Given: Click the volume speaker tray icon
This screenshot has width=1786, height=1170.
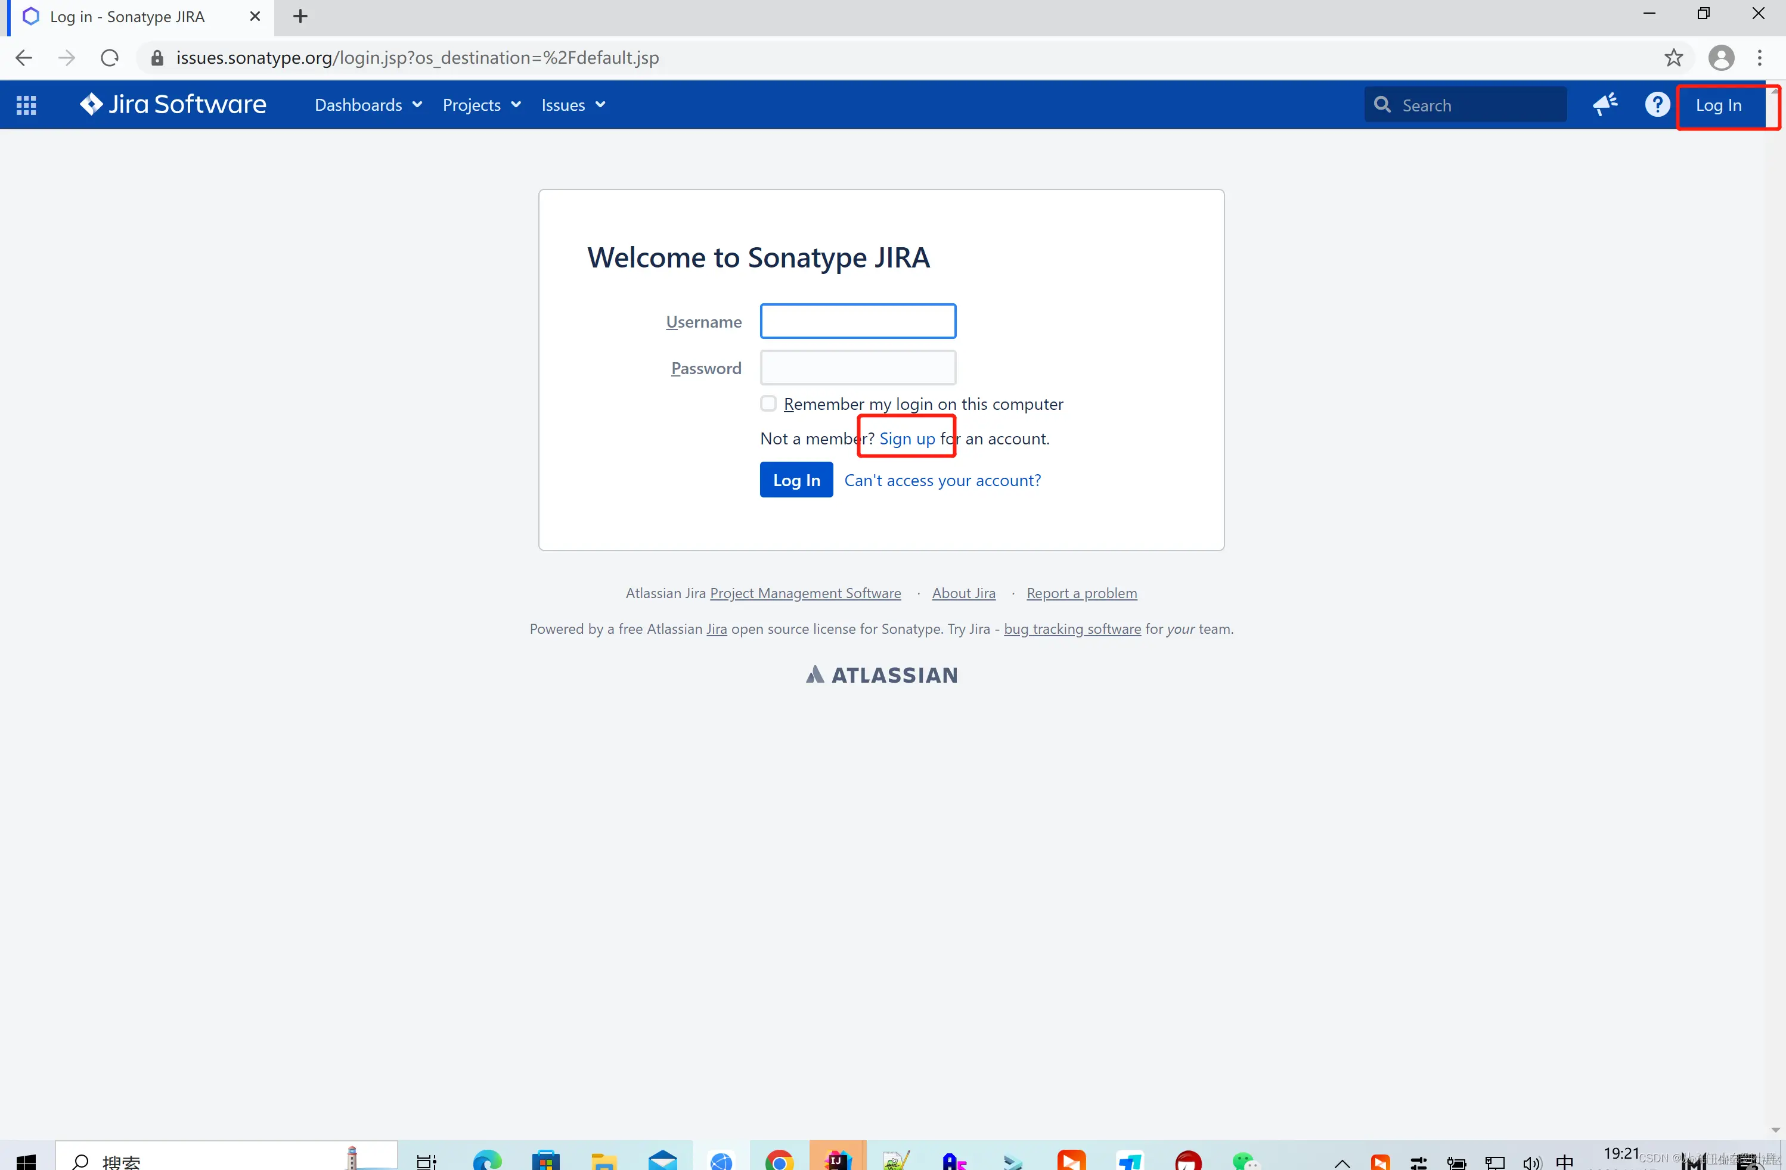Looking at the screenshot, I should pyautogui.click(x=1531, y=1162).
